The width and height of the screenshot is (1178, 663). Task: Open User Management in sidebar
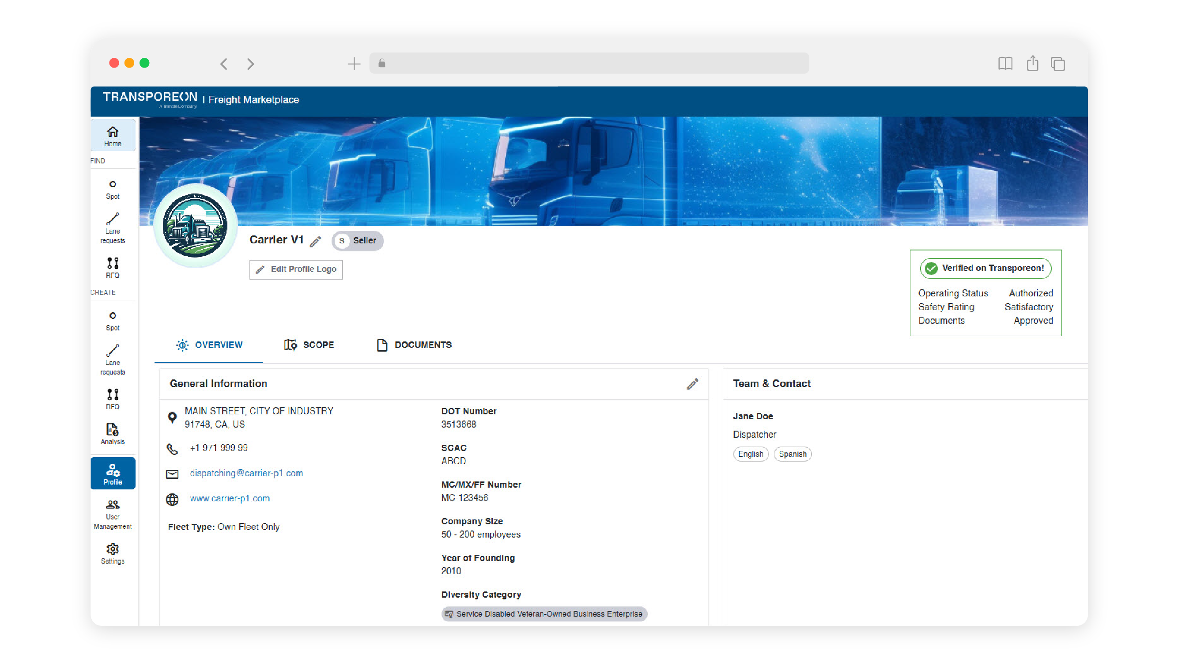(x=113, y=514)
